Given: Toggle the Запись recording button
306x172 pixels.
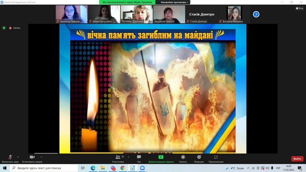Looking at the screenshot, I should click(183, 157).
